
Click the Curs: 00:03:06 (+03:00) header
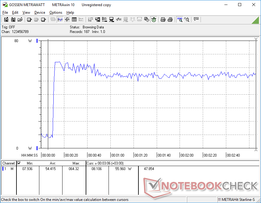coord(105,163)
